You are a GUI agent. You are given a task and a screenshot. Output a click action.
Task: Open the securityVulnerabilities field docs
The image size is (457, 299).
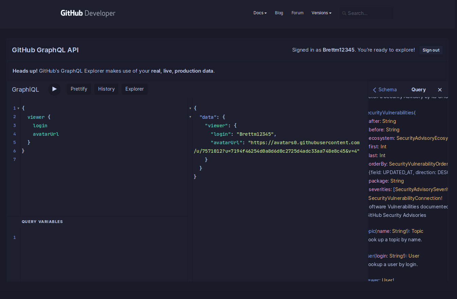[x=391, y=113]
